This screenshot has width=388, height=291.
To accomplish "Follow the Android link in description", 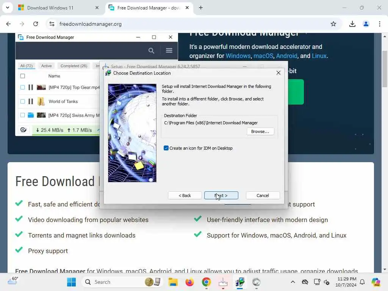I will click(286, 56).
